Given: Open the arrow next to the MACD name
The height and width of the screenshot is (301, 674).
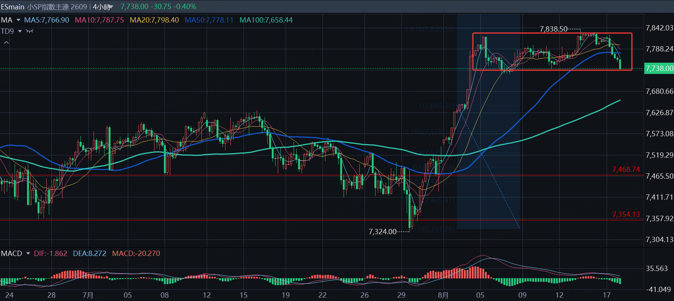Looking at the screenshot, I should [x=28, y=254].
